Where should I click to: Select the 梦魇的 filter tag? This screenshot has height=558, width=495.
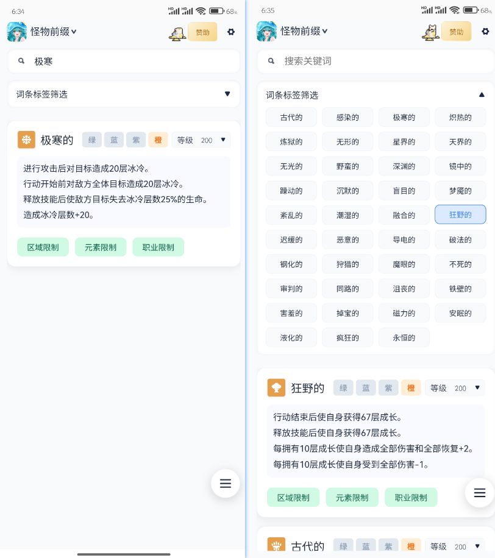click(x=460, y=191)
